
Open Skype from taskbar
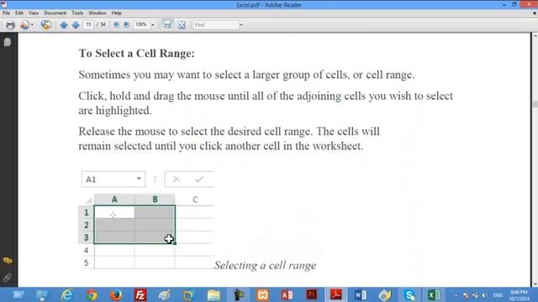tap(409, 294)
